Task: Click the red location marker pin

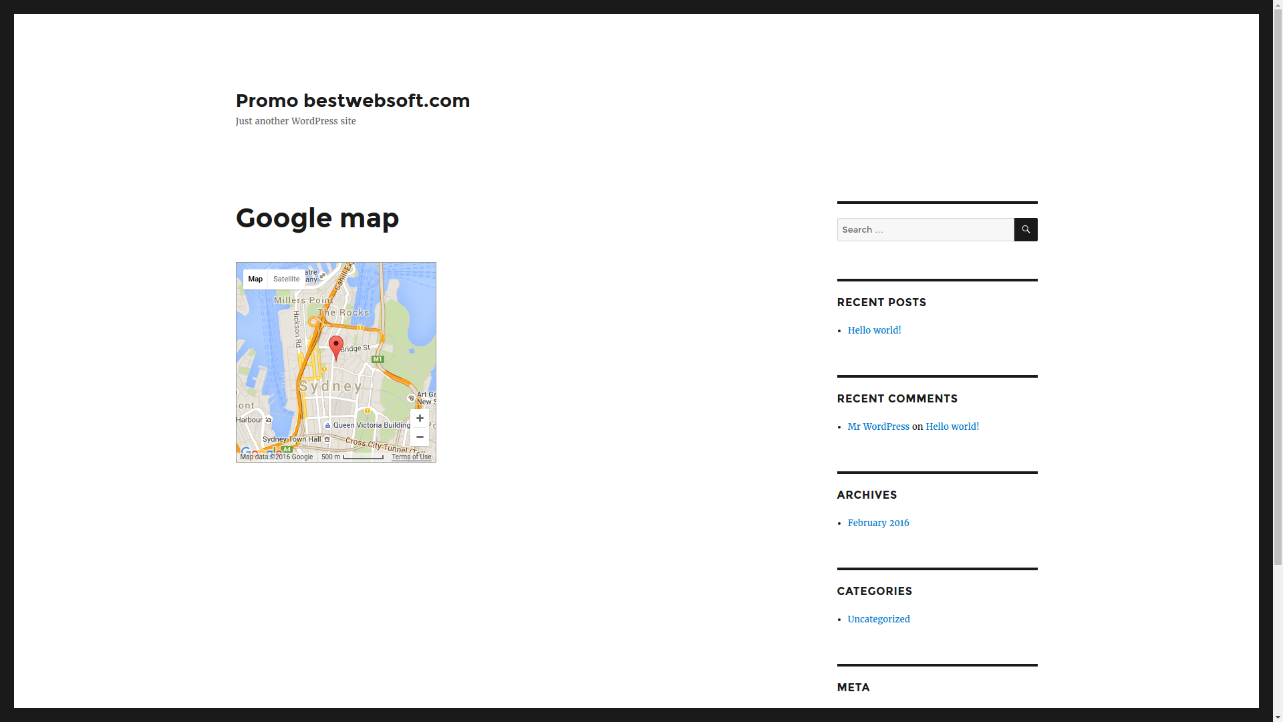Action: [336, 348]
